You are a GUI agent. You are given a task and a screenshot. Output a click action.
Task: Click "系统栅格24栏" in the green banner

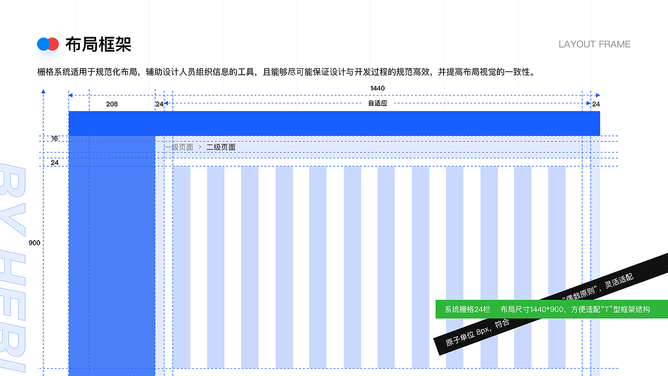[x=468, y=309]
